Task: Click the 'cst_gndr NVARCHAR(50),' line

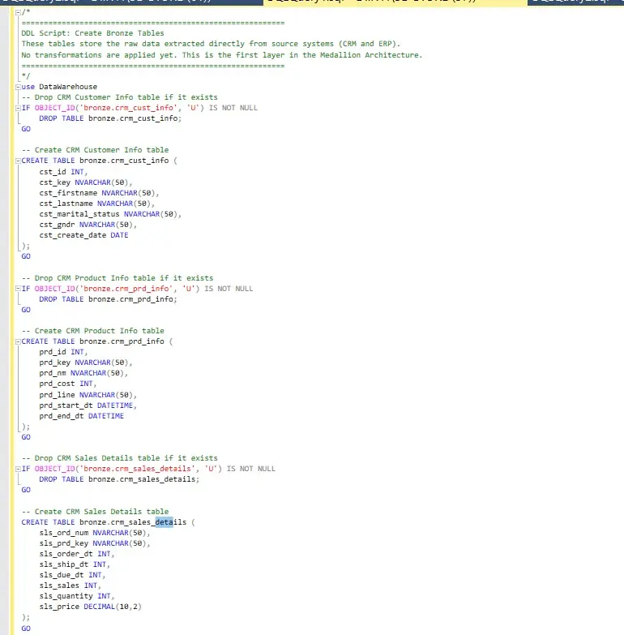Action: [88, 225]
